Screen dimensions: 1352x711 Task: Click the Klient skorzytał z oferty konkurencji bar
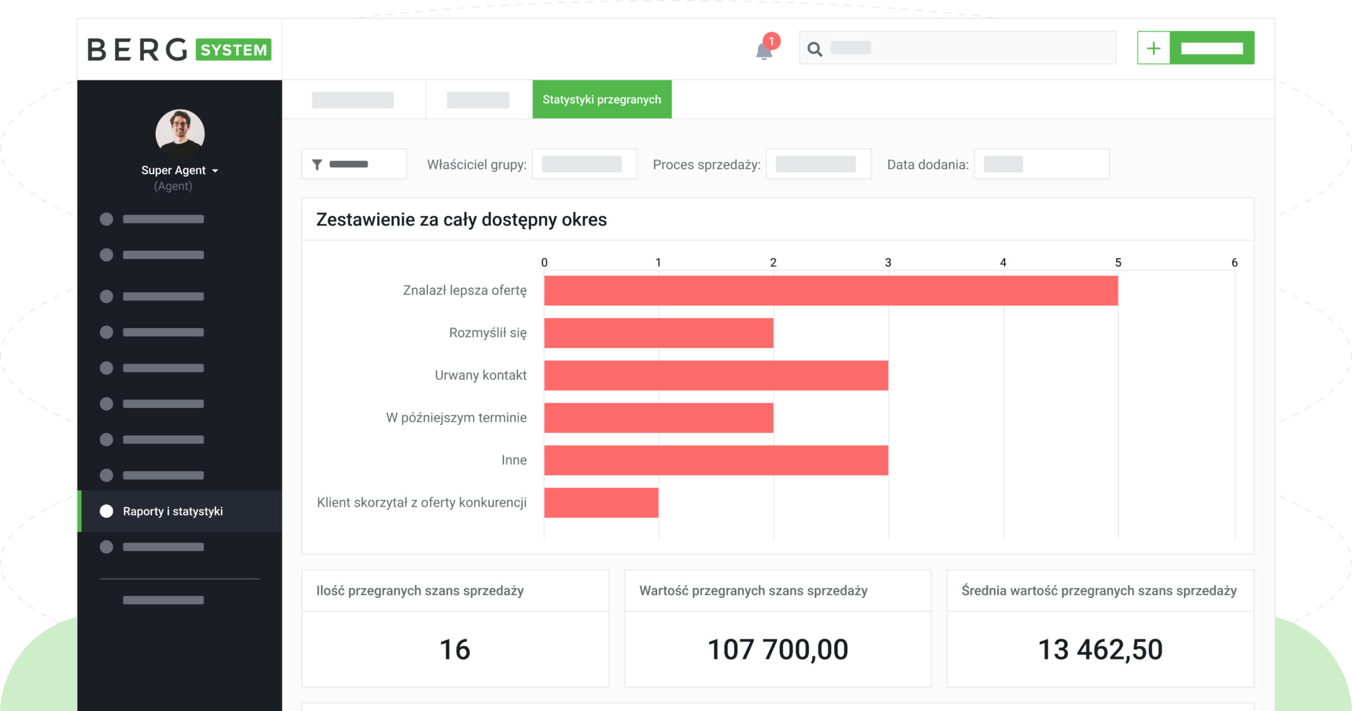[x=602, y=503]
